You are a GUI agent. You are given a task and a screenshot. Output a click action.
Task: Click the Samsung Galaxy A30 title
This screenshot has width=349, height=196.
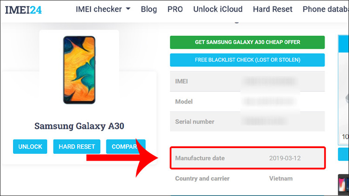(x=79, y=126)
